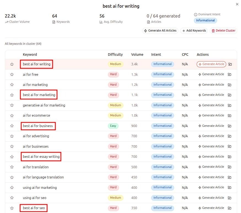Click Generate All Articles button
Image resolution: width=241 pixels, height=213 pixels.
(160, 31)
